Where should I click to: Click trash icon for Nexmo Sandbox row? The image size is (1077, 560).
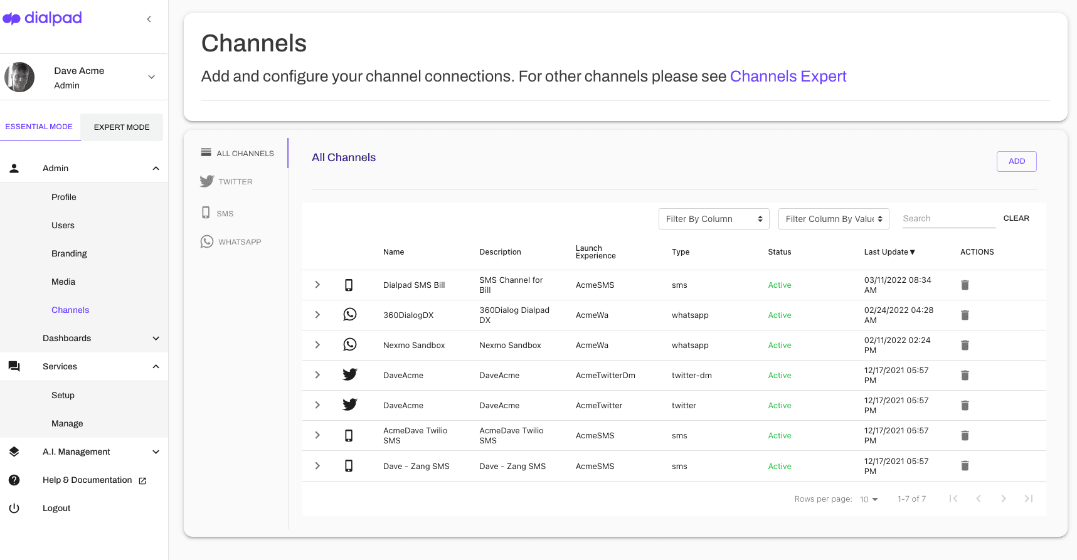[965, 346]
